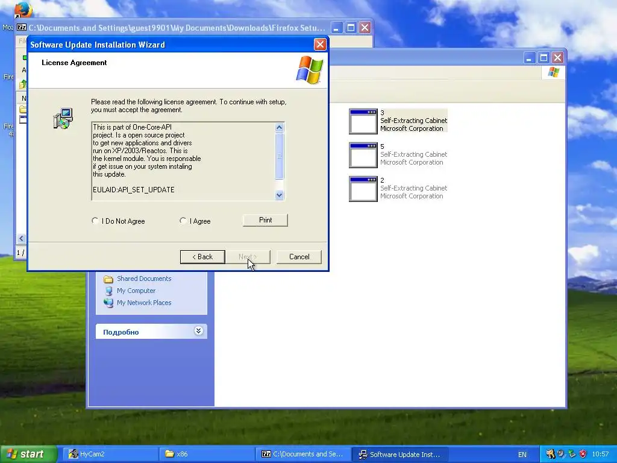The image size is (617, 463).
Task: Click the red shield security tray icon
Action: 583,454
